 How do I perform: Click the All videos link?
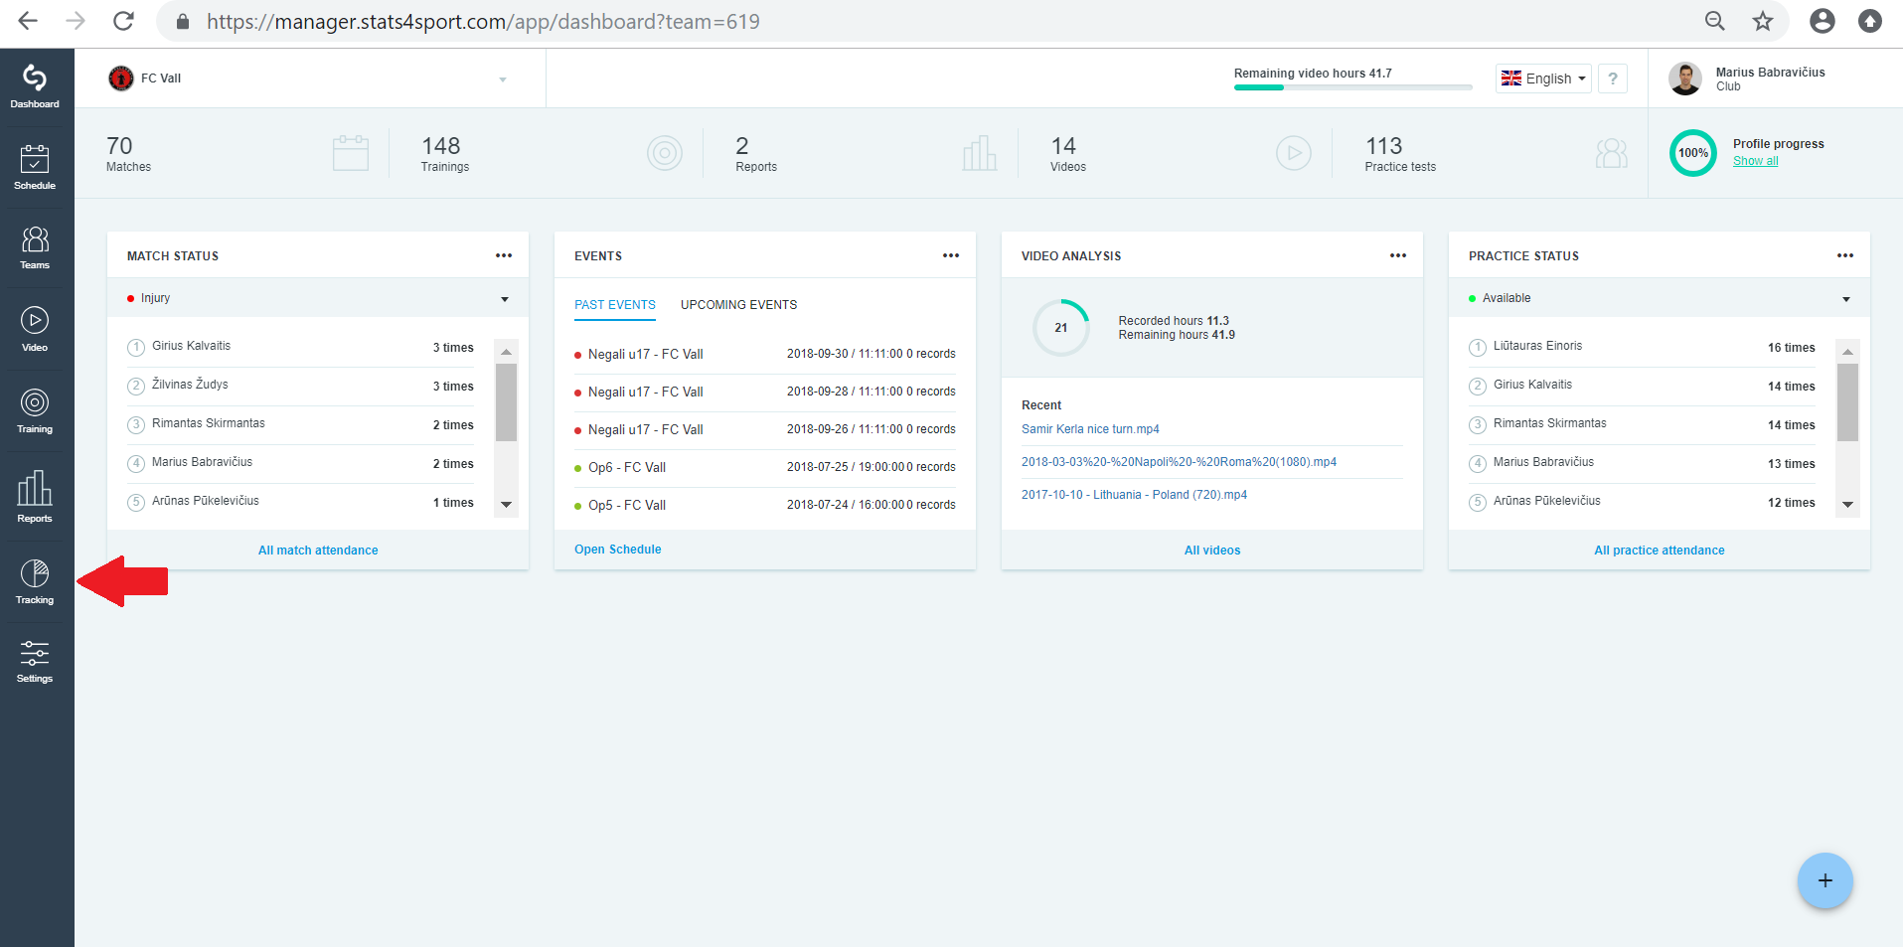click(1212, 551)
